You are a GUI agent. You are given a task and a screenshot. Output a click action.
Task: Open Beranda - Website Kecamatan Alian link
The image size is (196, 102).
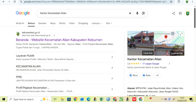[x=59, y=40]
